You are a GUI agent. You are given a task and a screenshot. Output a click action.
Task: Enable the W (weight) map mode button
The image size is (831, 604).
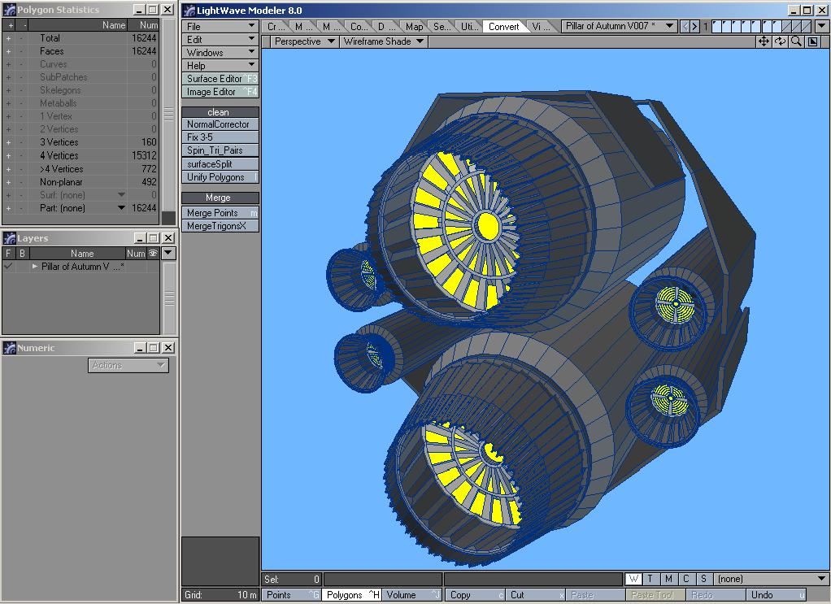tap(633, 579)
